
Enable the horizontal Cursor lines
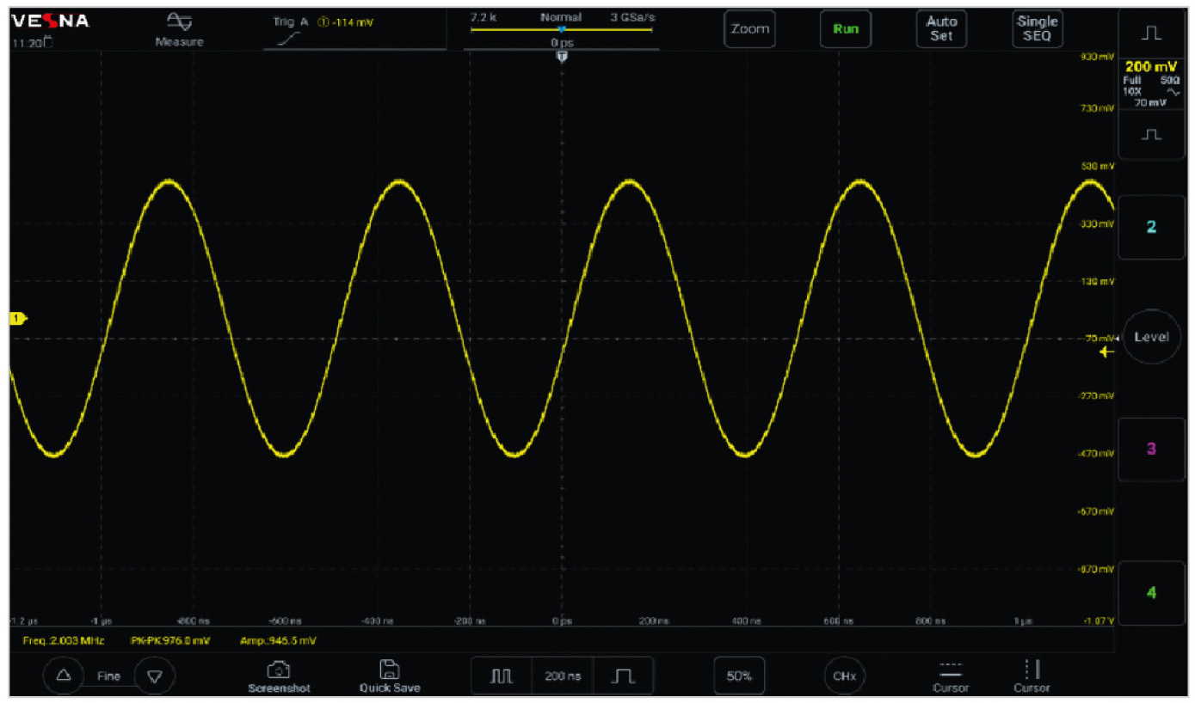(950, 670)
